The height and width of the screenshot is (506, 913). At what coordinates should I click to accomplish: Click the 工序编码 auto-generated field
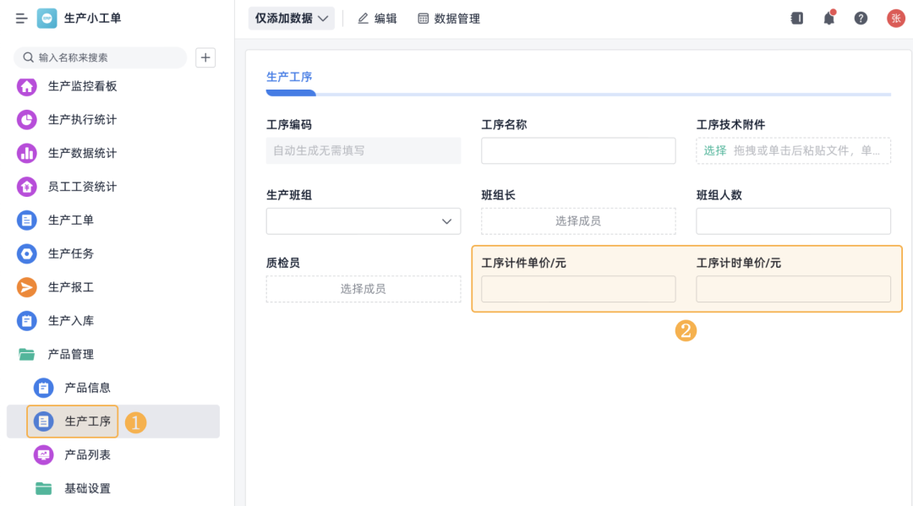coord(364,150)
